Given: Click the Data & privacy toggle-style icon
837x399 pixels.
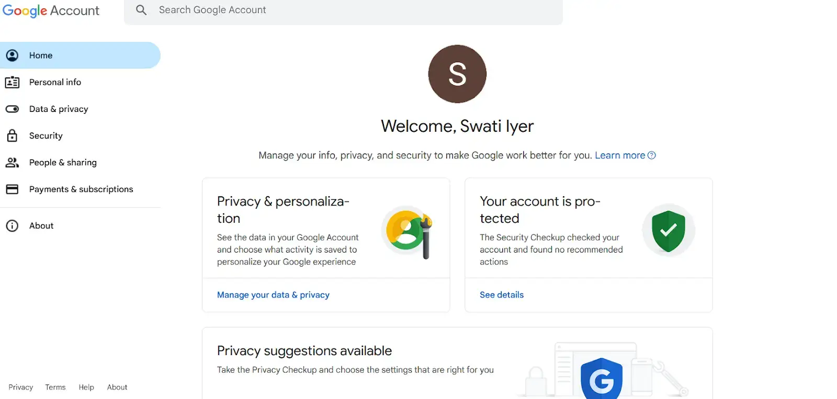Looking at the screenshot, I should [13, 109].
